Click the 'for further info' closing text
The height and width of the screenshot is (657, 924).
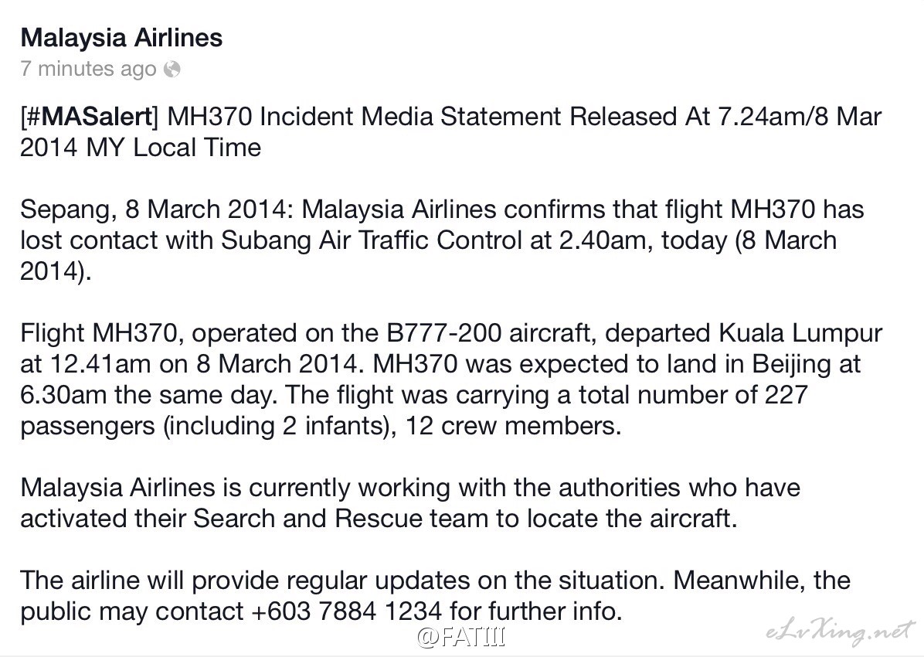535,611
